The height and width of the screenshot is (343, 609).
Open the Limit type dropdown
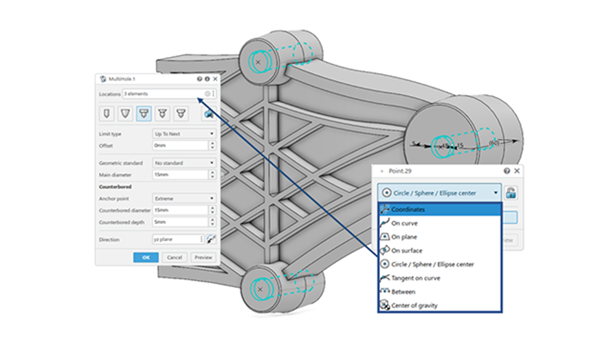pos(184,133)
